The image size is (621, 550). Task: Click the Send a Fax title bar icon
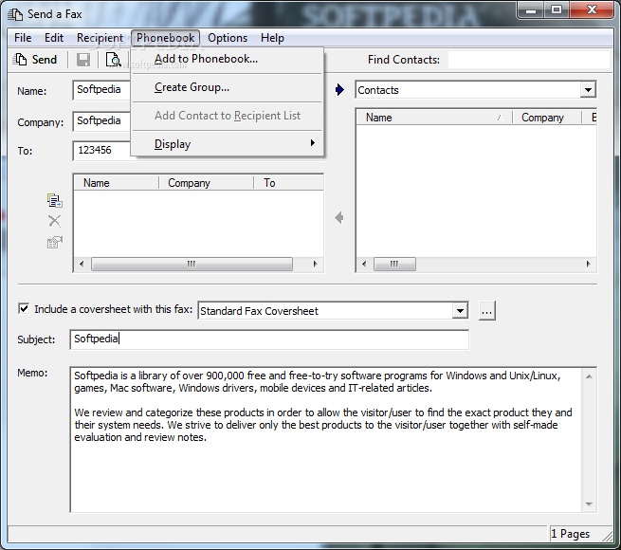tap(15, 14)
